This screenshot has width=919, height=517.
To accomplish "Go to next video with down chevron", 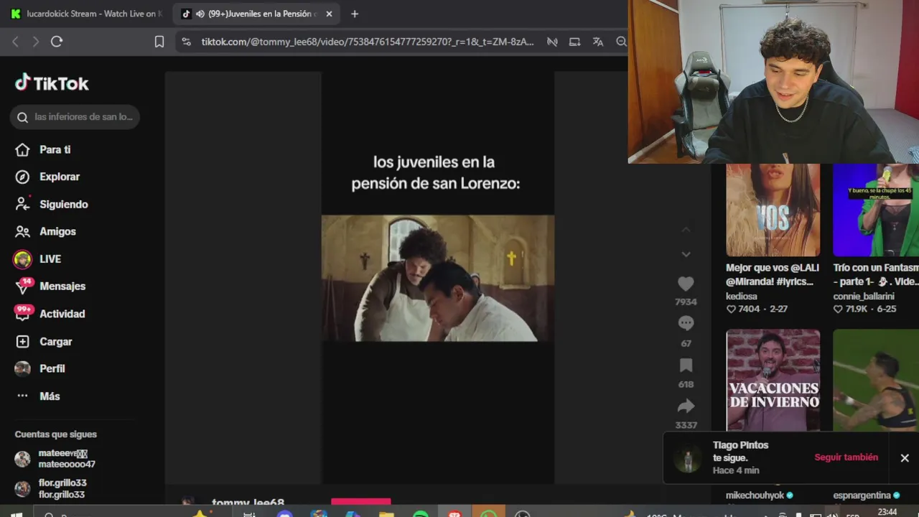I will pos(686,254).
